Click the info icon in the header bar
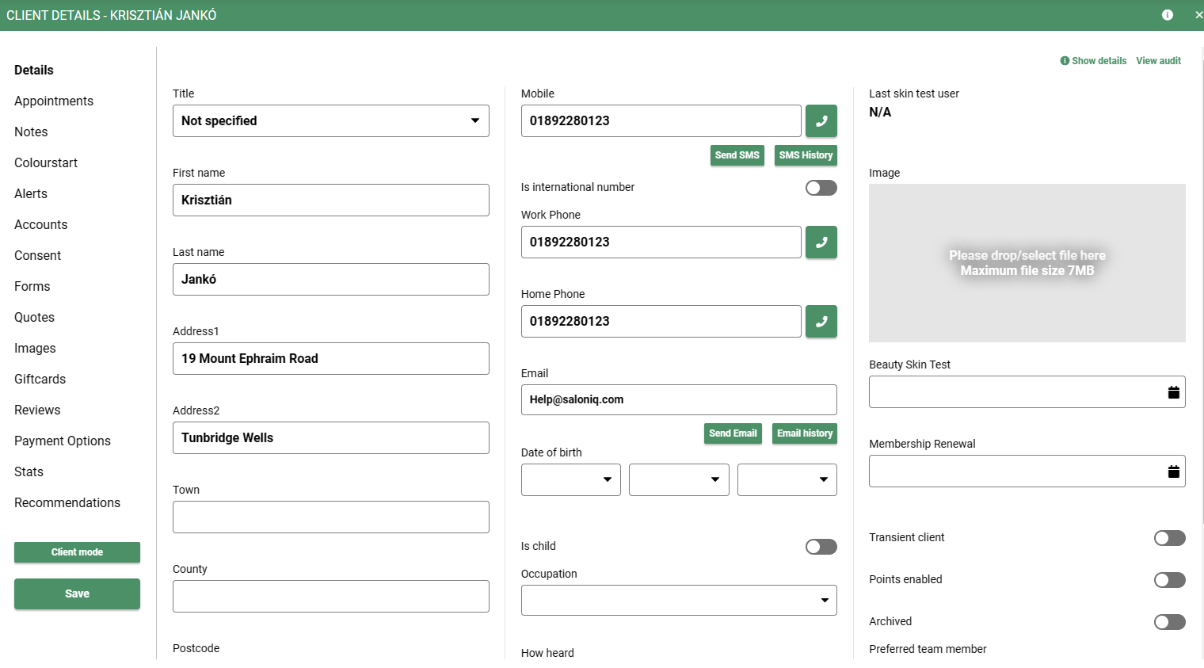Viewport: 1204px width, 668px height. pyautogui.click(x=1167, y=15)
